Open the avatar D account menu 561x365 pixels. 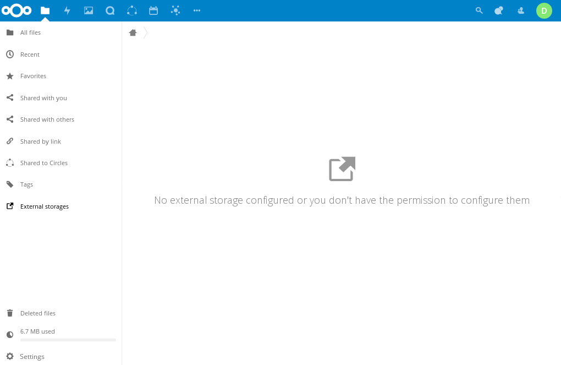tap(544, 10)
